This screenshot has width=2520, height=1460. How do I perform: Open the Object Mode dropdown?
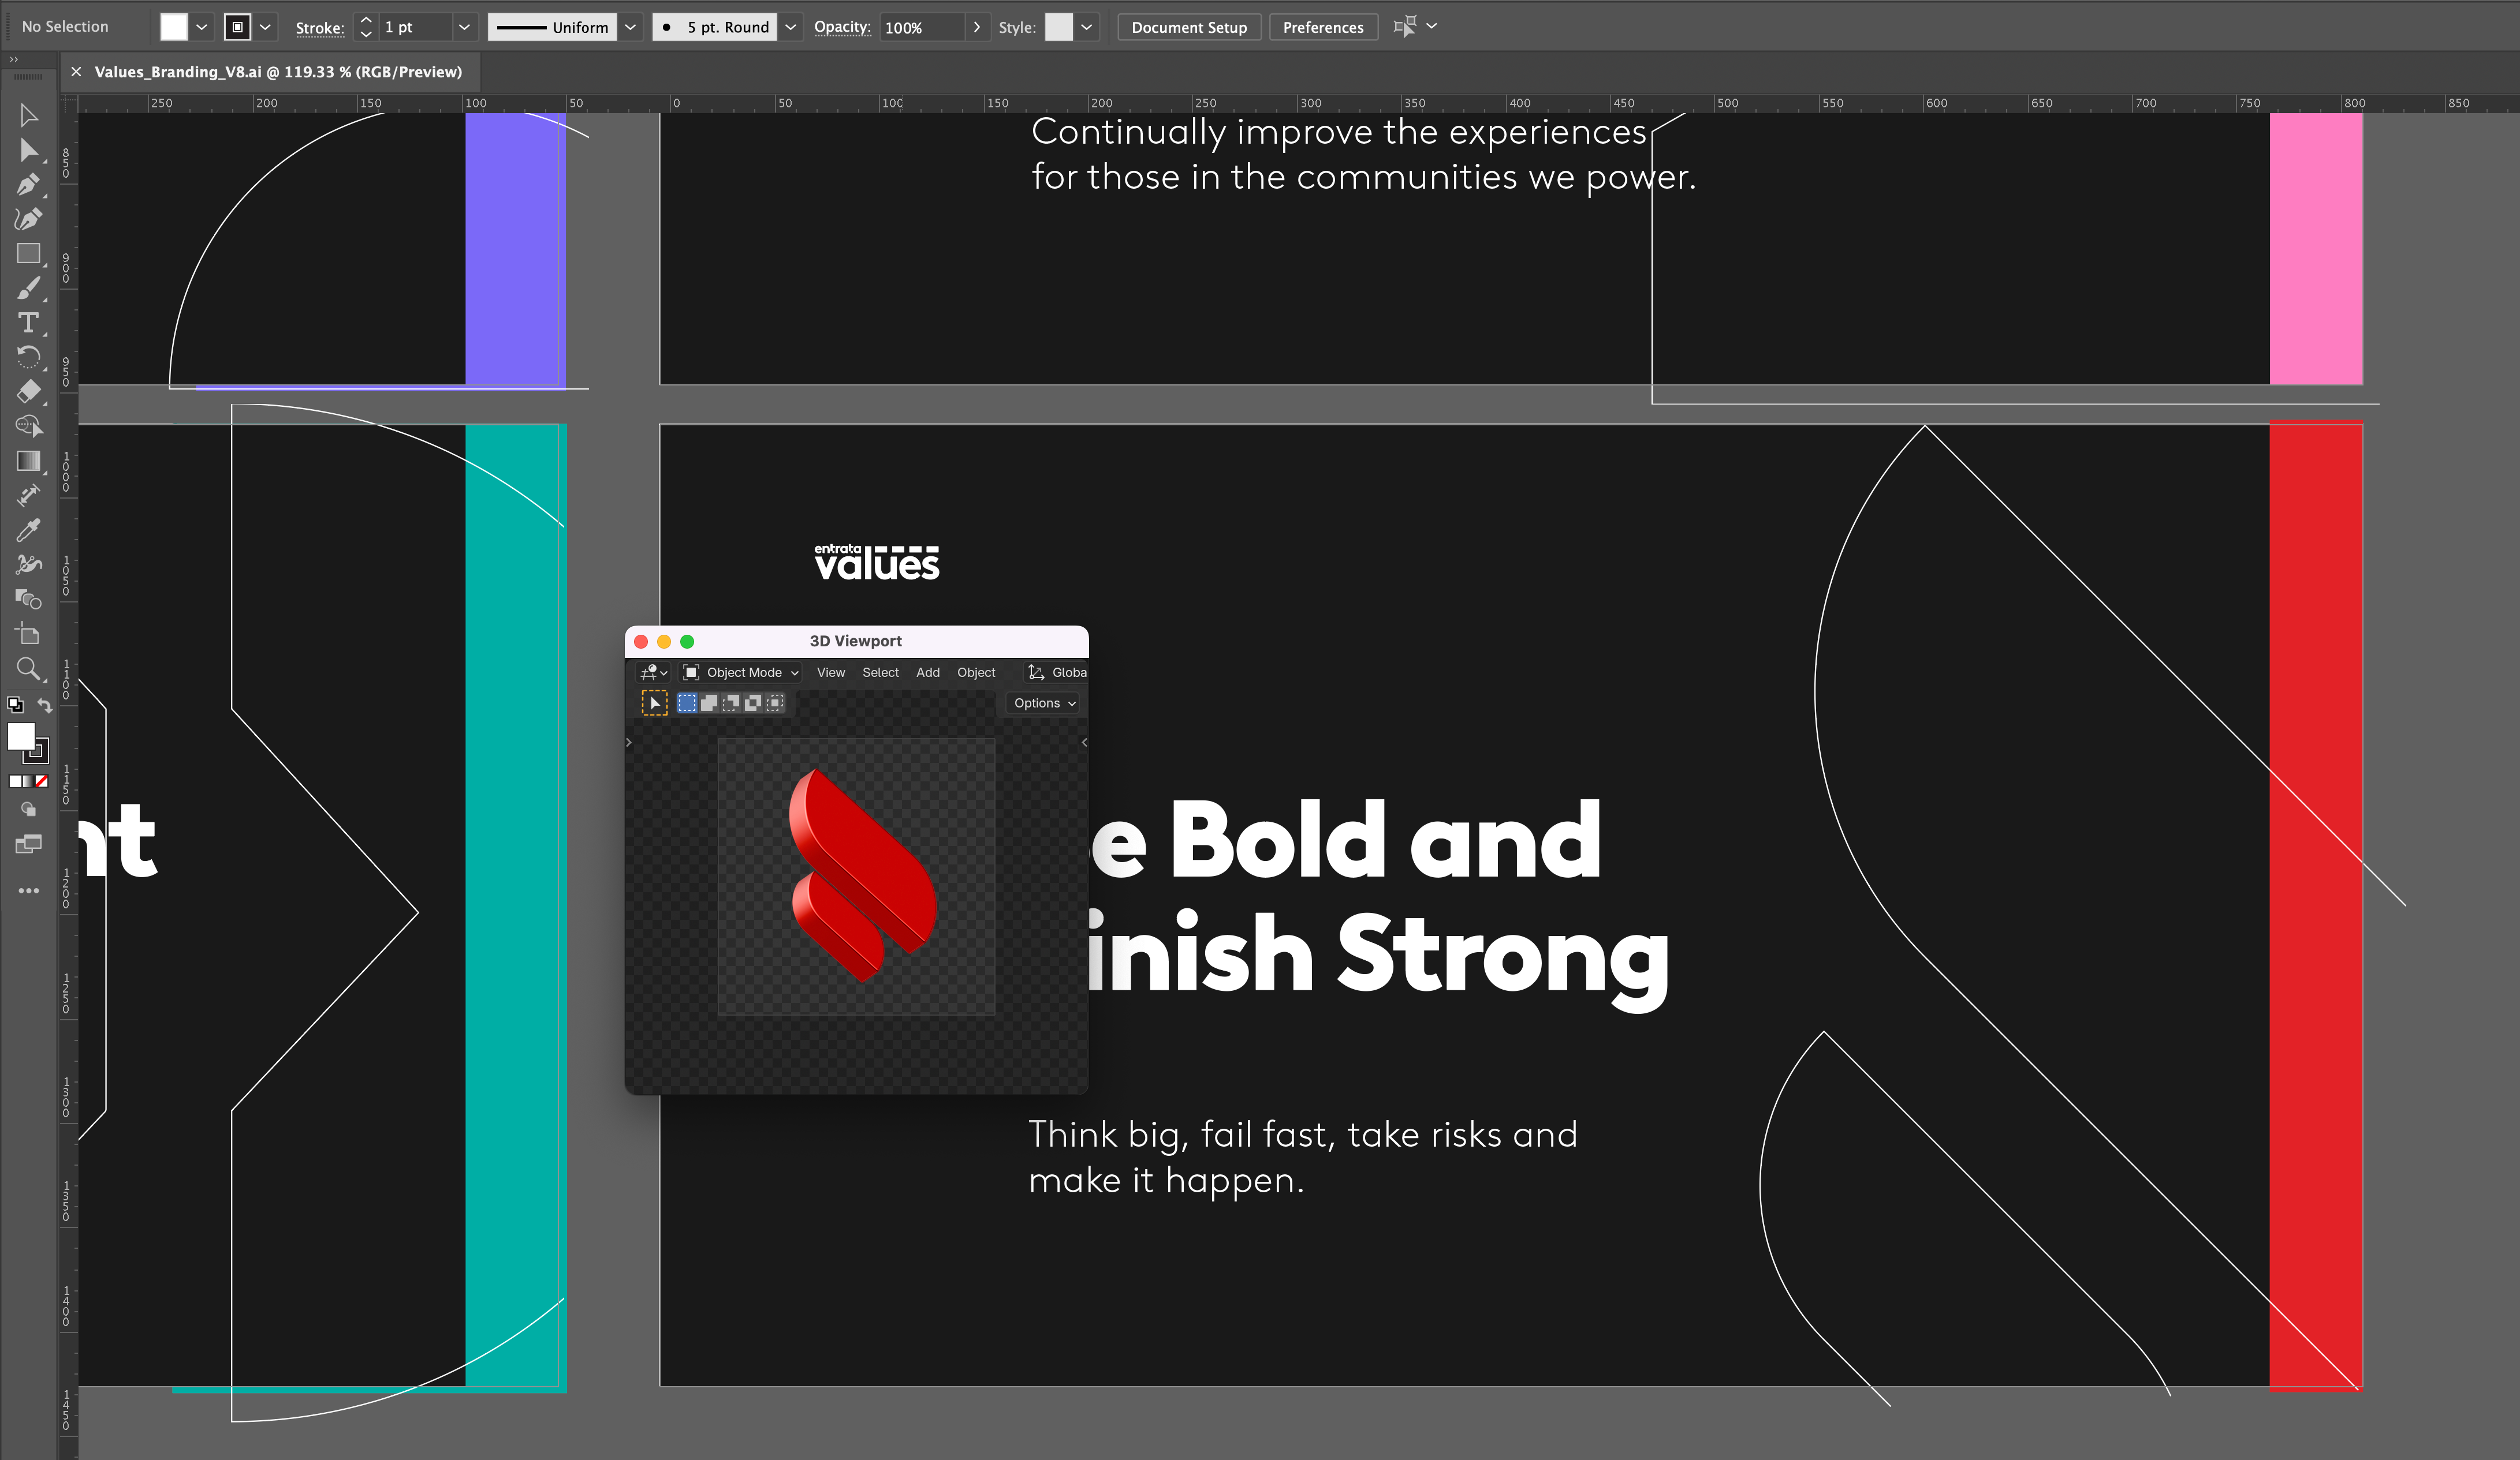click(x=741, y=672)
